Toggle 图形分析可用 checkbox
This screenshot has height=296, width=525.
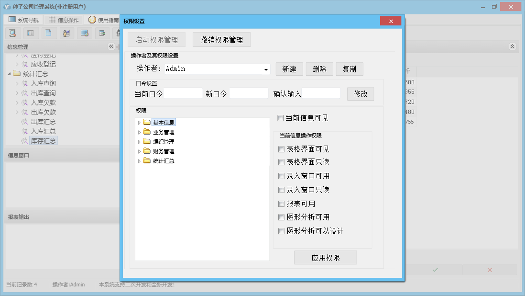click(x=281, y=217)
